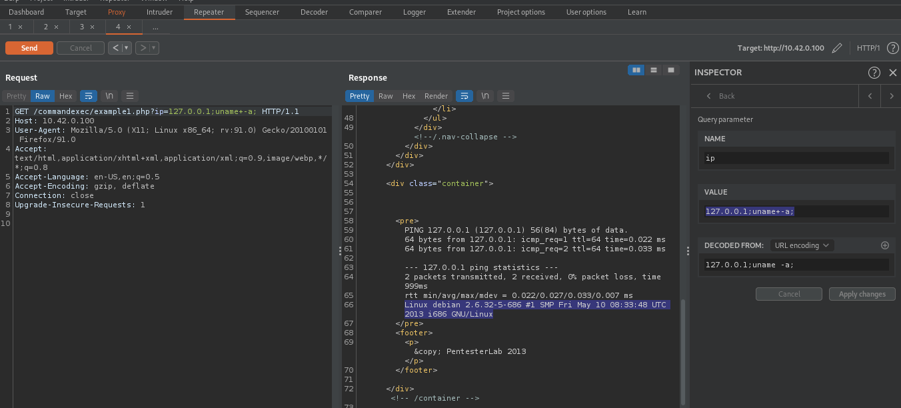Screen dimensions: 901x408
Task: Open the Decoder tab
Action: click(x=314, y=12)
